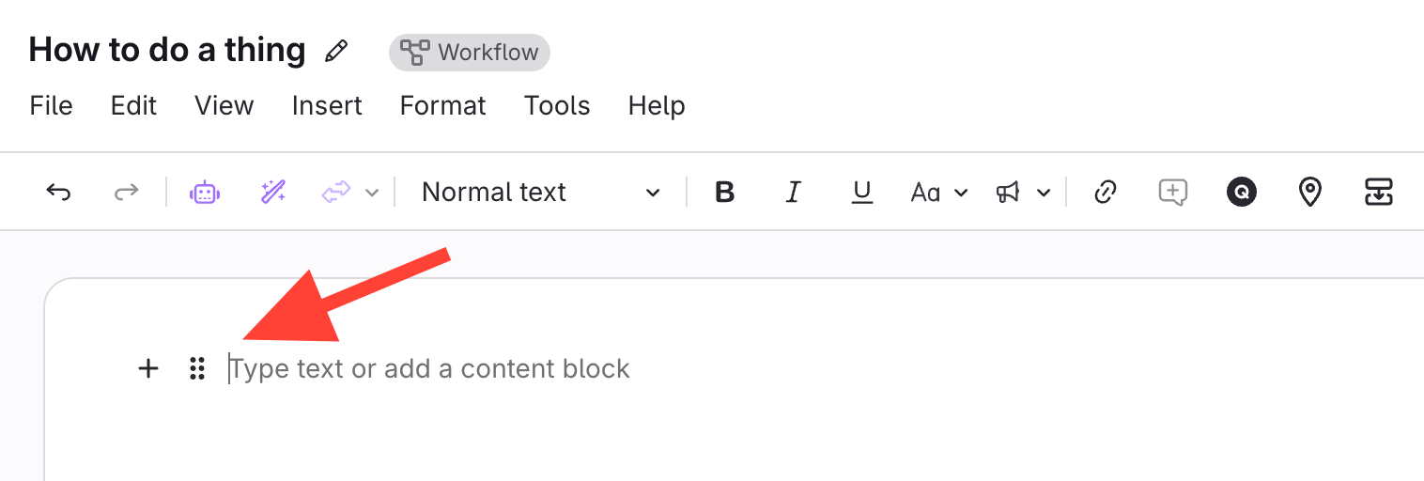Click the black circular Q icon
This screenshot has height=481, width=1424.
click(1241, 193)
